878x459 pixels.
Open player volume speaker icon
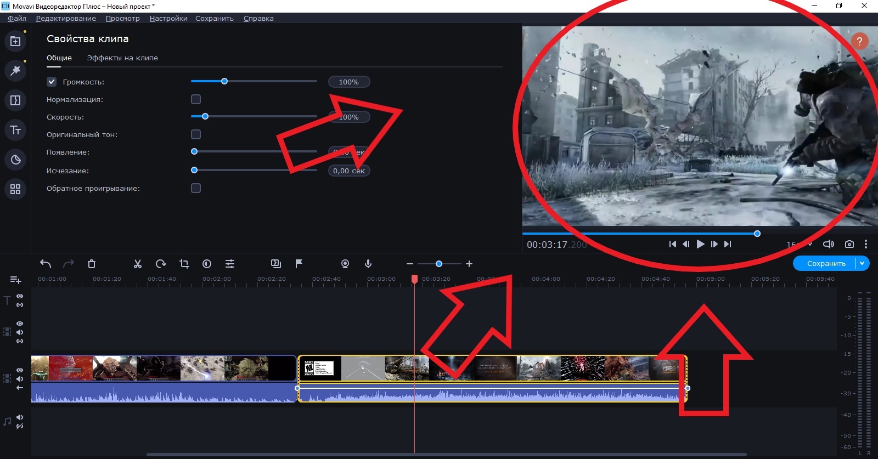(x=829, y=244)
